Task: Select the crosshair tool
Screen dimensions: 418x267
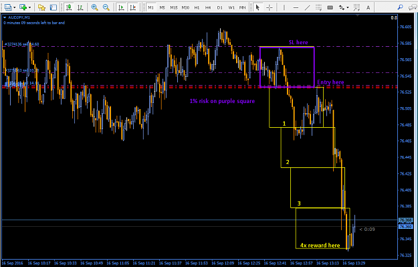Action: [270, 7]
